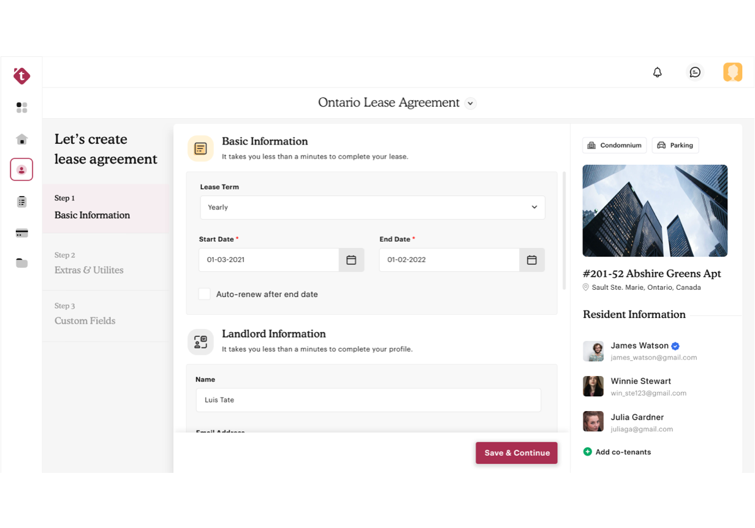This screenshot has height=528, width=755.
Task: Click the green plus add co-tenants icon
Action: 587,452
